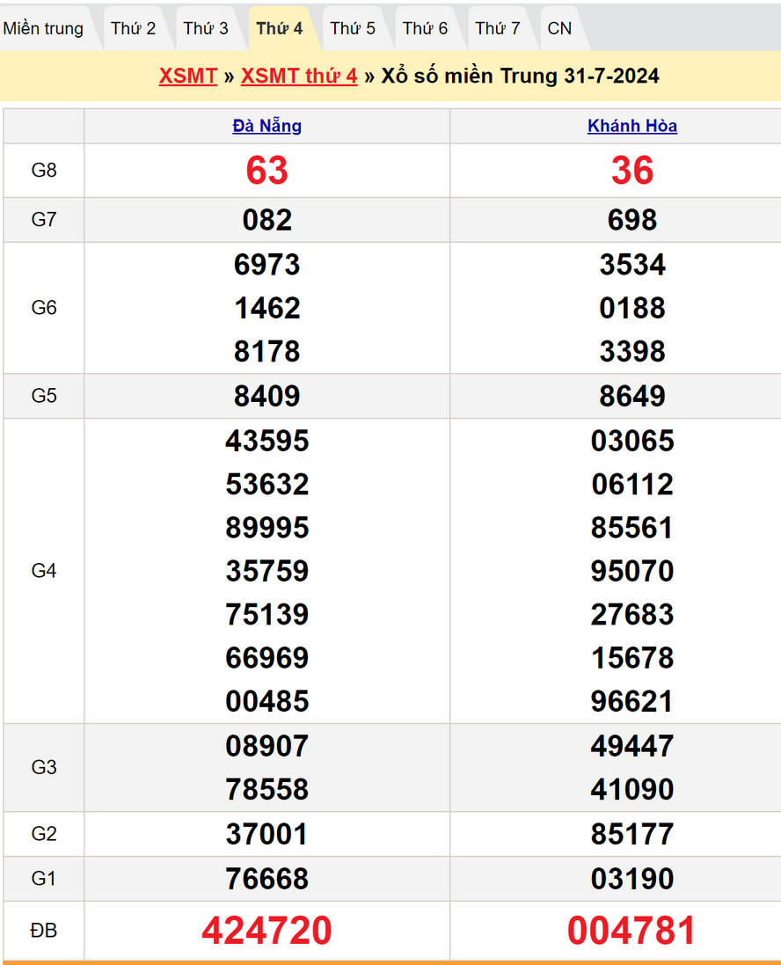This screenshot has height=965, width=781.
Task: Select the G2 result 85177
Action: (x=632, y=834)
